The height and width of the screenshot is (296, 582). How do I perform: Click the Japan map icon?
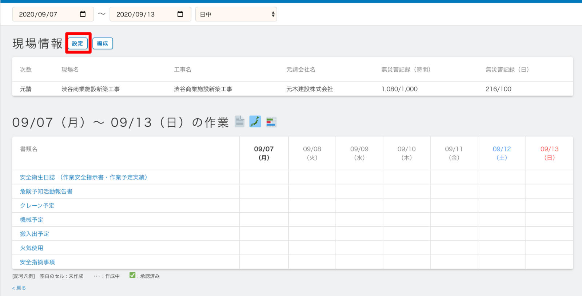[x=255, y=122]
